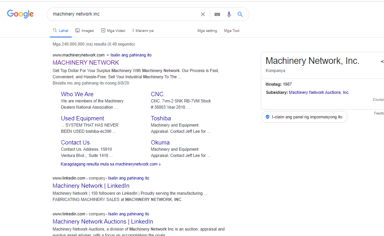This screenshot has width=384, height=236.
Task: Open the MACHINERY NETWORK result title
Action: (86, 63)
